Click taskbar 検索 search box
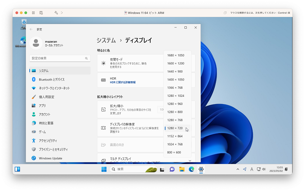305x191 pixels. click(x=133, y=169)
